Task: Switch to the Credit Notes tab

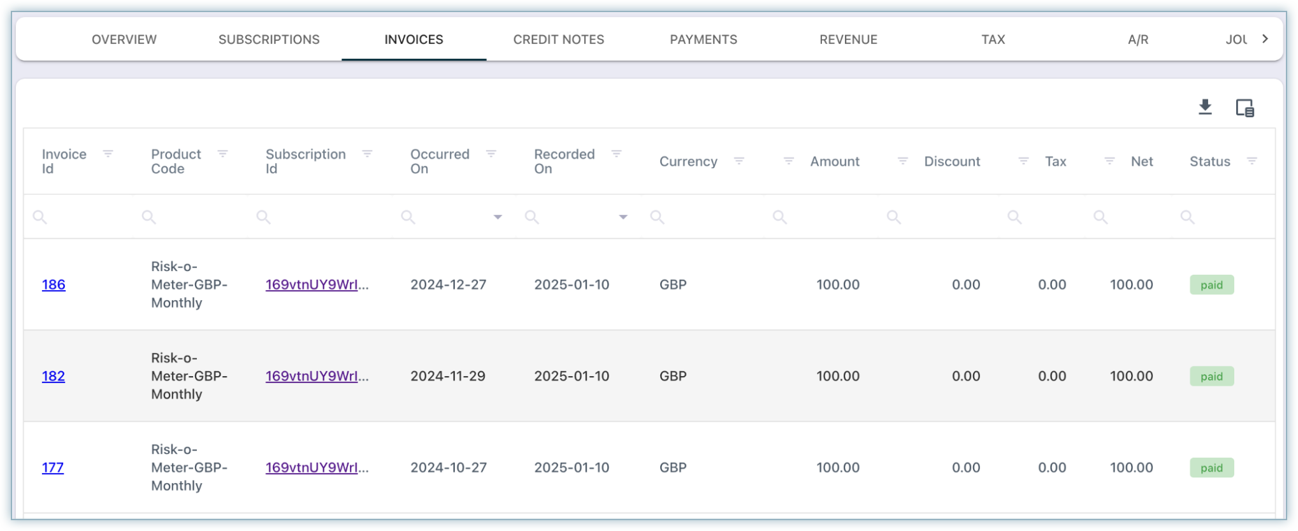Action: [558, 40]
